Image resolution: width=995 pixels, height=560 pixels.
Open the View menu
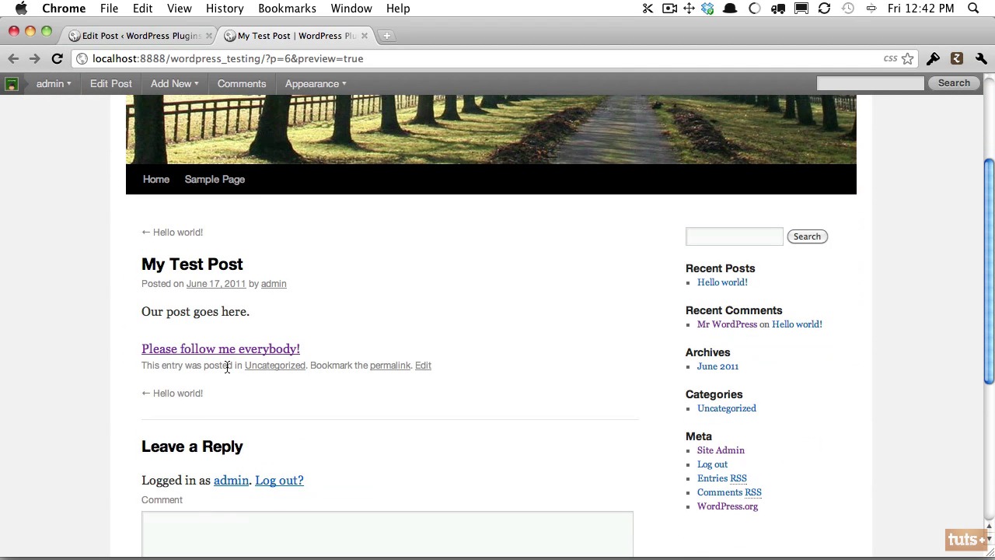tap(179, 9)
